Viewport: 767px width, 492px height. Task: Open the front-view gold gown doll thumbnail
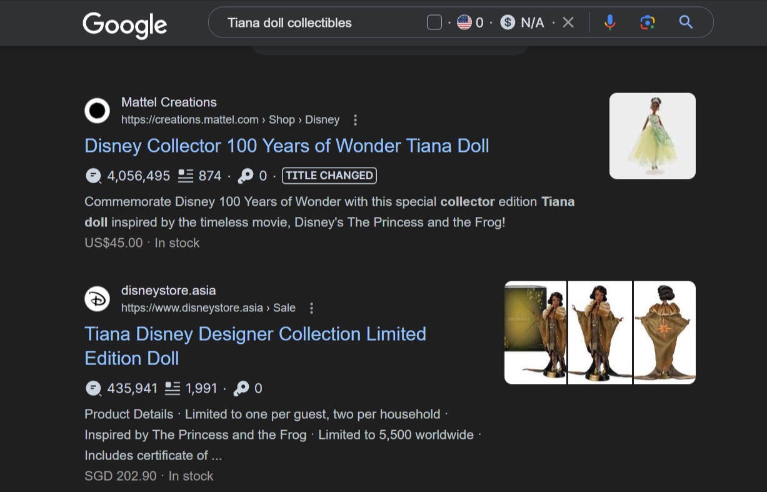[600, 333]
